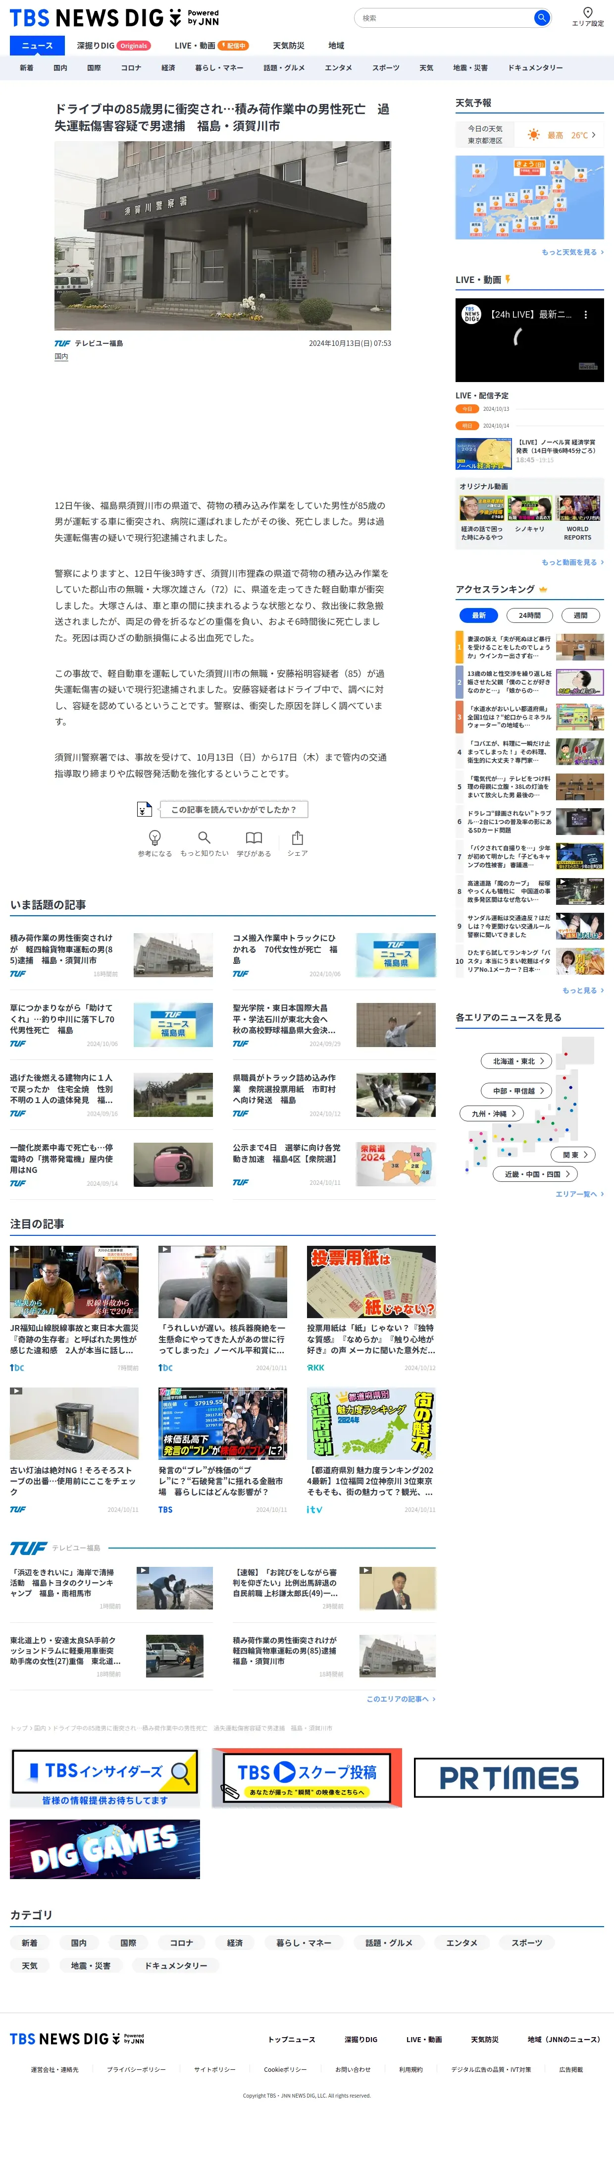Switch to the ニュース main tab
614x2165 pixels.
click(37, 46)
